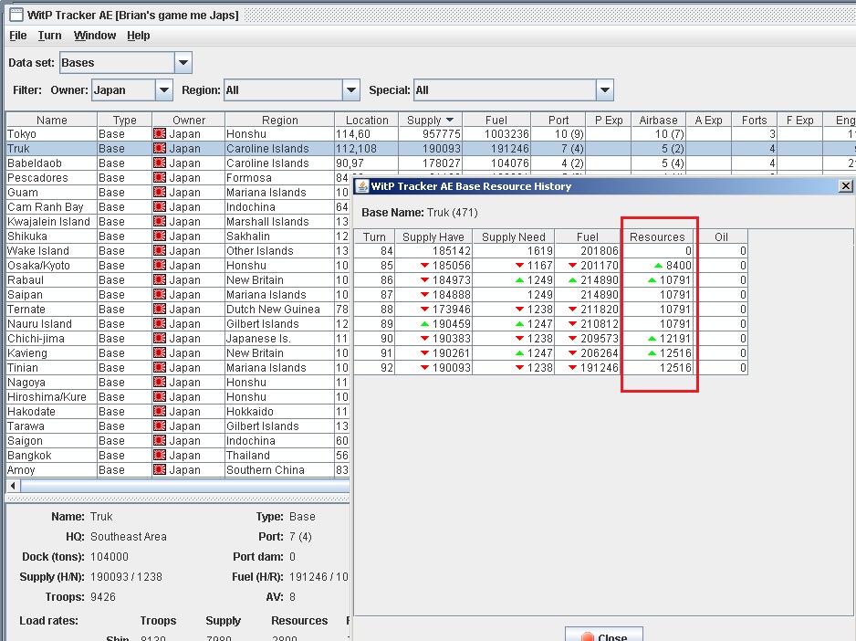Screen dimensions: 856x641
Task: Click the turn 90 Resources value 12191
Action: click(x=675, y=338)
